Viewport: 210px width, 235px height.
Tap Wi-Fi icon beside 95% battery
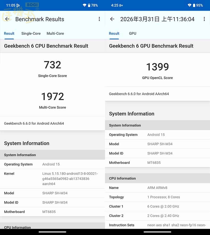coord(190,5)
